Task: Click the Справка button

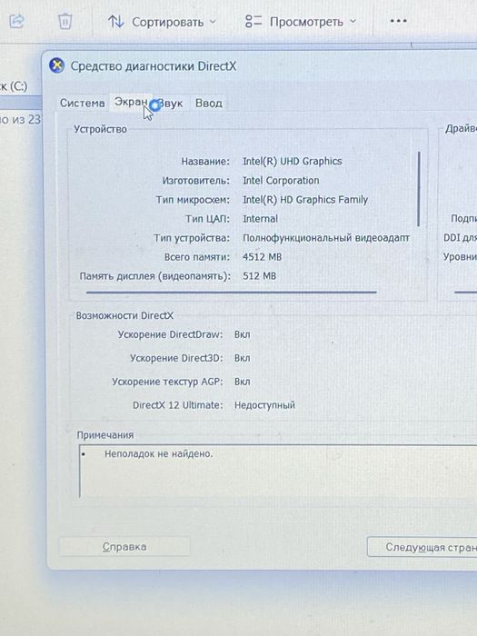Action: click(x=124, y=546)
